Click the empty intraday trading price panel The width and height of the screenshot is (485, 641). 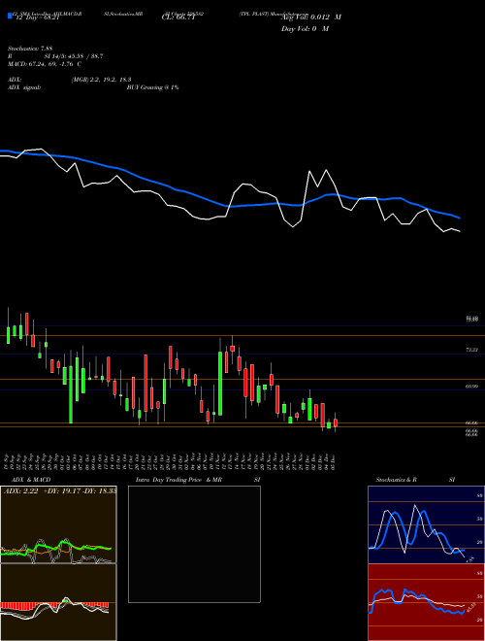point(194,544)
